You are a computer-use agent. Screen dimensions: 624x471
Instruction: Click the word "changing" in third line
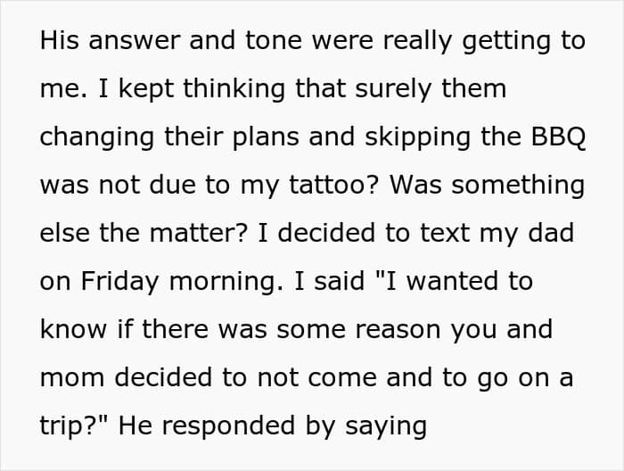click(96, 138)
